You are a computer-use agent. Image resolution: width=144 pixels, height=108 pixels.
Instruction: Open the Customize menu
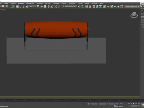click(x=56, y=3)
